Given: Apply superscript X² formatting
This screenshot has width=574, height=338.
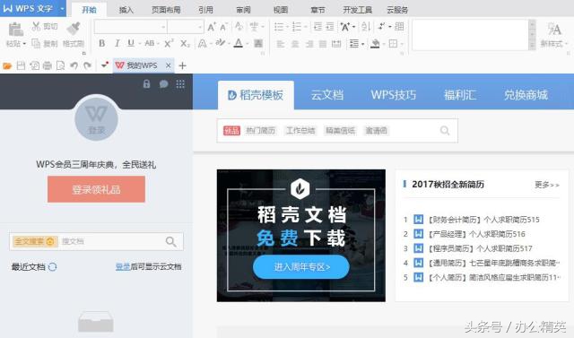Looking at the screenshot, I should click(169, 44).
